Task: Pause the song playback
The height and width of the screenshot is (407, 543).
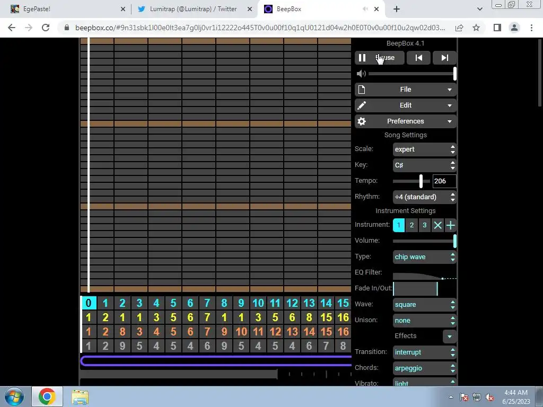Action: (379, 58)
